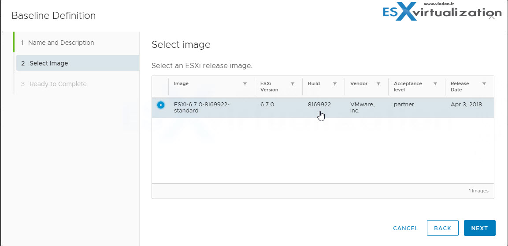Screen dimensions: 508x246
Task: Click the partner acceptance level cell
Action: point(404,105)
